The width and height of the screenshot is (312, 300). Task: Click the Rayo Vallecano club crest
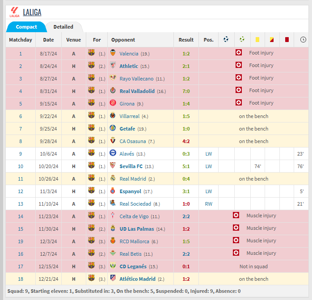[x=113, y=78]
